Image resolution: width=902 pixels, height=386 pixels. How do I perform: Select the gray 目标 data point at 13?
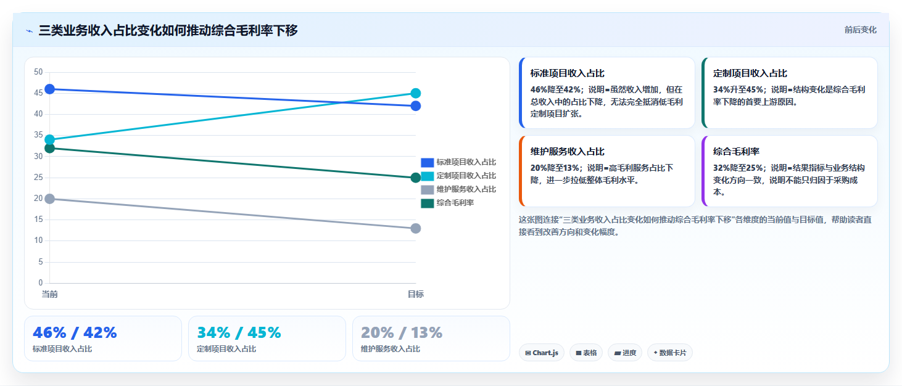[x=415, y=228]
